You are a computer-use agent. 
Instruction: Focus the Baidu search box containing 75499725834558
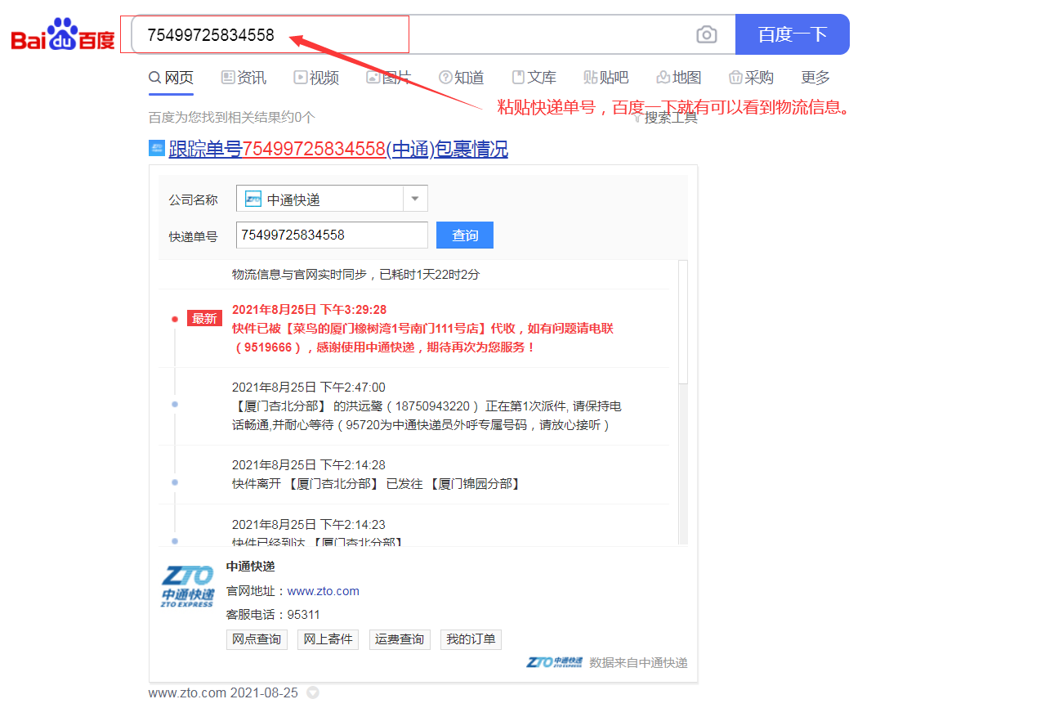tap(433, 34)
